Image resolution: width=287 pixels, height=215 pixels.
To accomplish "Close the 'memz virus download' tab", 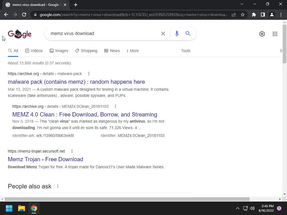I will tap(65, 5).
